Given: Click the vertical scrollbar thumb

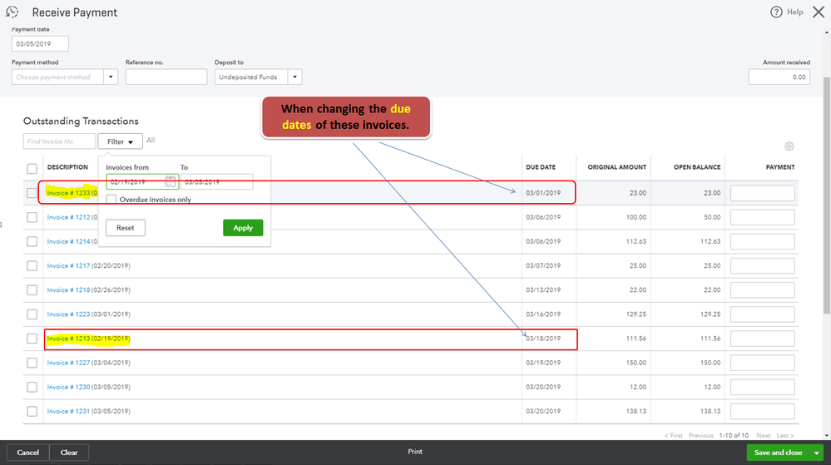Looking at the screenshot, I should point(827,195).
